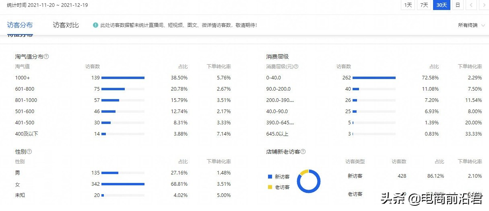489x211 pixels.
Task: Click the 女 visitor bar
Action: pyautogui.click(x=123, y=184)
